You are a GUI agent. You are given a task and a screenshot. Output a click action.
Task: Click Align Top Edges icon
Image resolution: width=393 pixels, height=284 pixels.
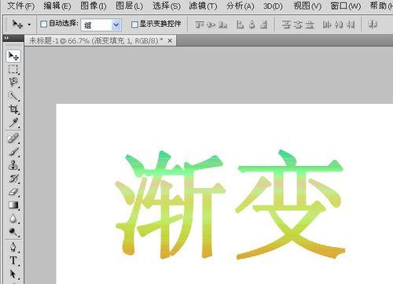(x=200, y=24)
